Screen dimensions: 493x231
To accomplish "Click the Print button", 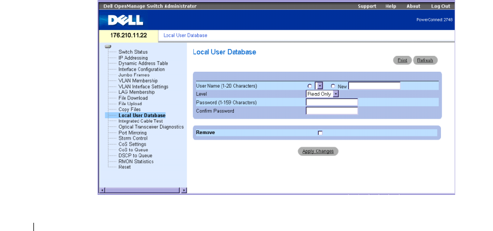I will coord(402,60).
